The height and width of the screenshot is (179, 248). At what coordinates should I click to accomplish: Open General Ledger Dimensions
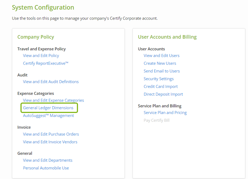pyautogui.click(x=48, y=108)
